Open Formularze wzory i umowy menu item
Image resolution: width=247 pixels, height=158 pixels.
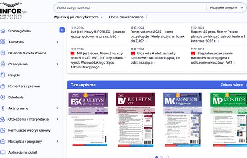pyautogui.click(x=30, y=130)
